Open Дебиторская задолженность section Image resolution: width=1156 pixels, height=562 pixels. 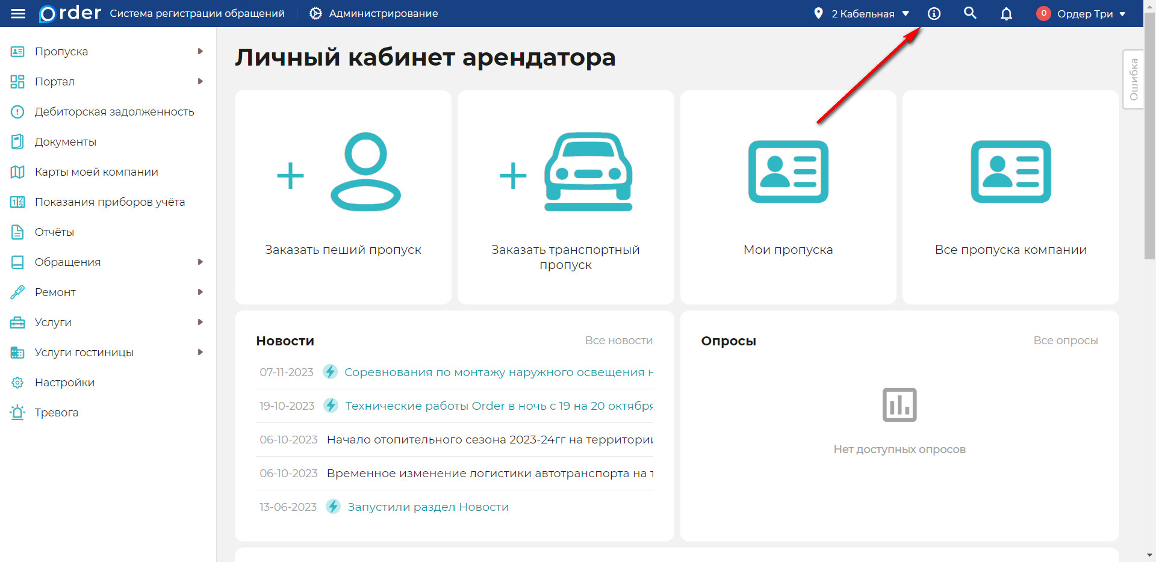[114, 111]
